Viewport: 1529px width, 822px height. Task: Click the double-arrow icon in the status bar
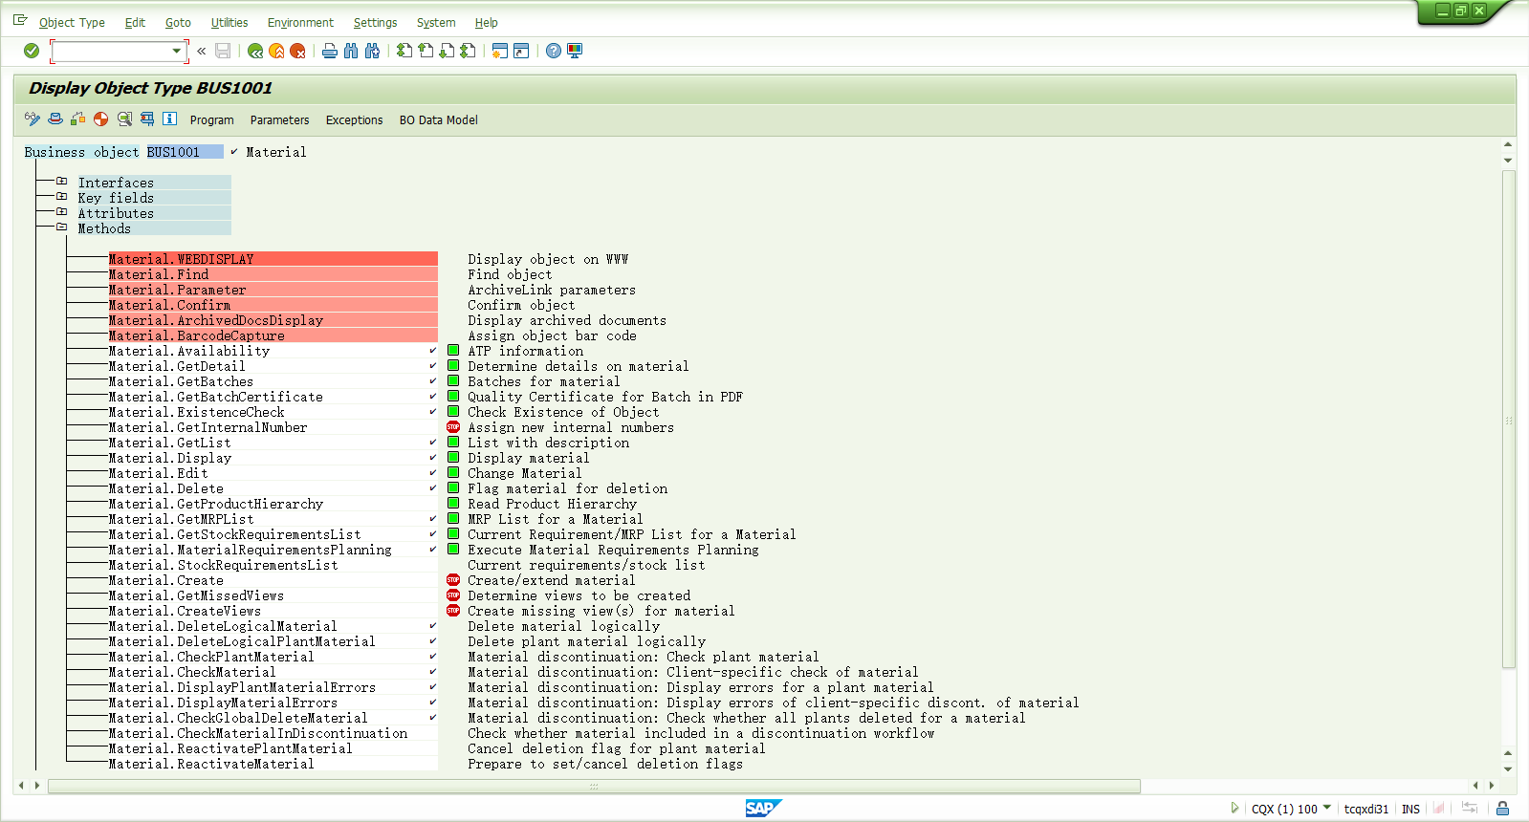1470,809
